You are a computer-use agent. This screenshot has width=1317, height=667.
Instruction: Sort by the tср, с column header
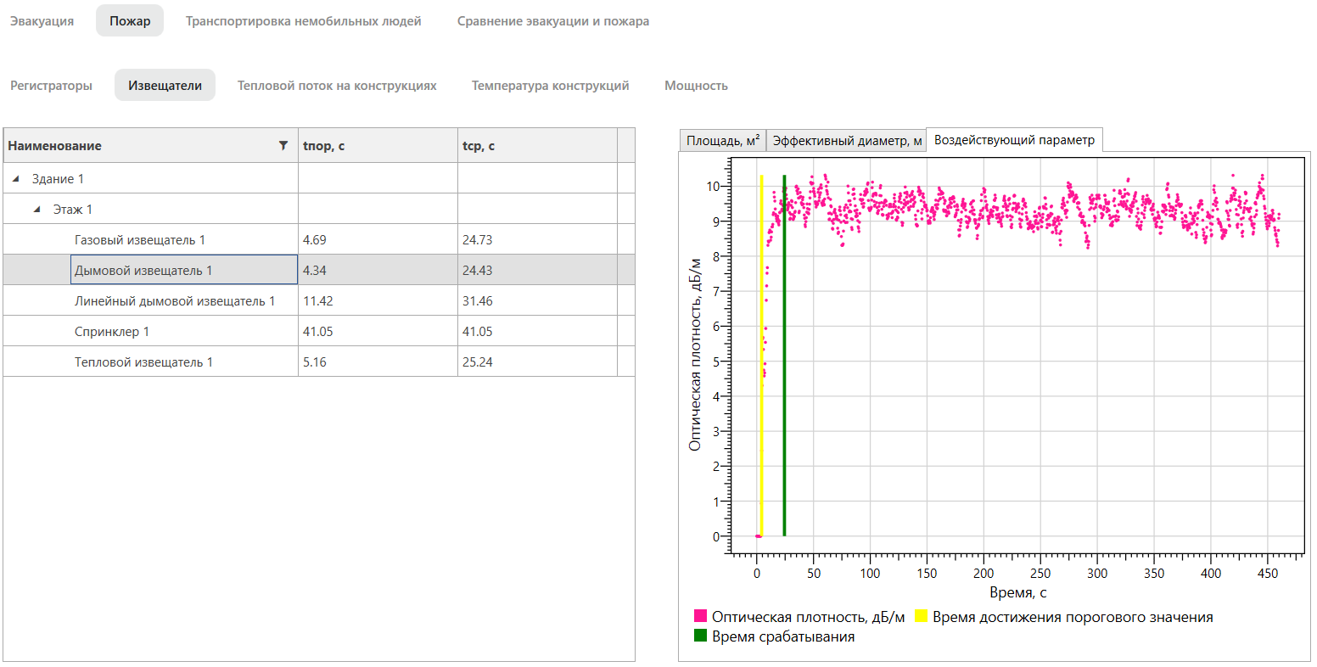tap(537, 146)
